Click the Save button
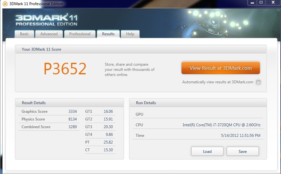 click(243, 152)
